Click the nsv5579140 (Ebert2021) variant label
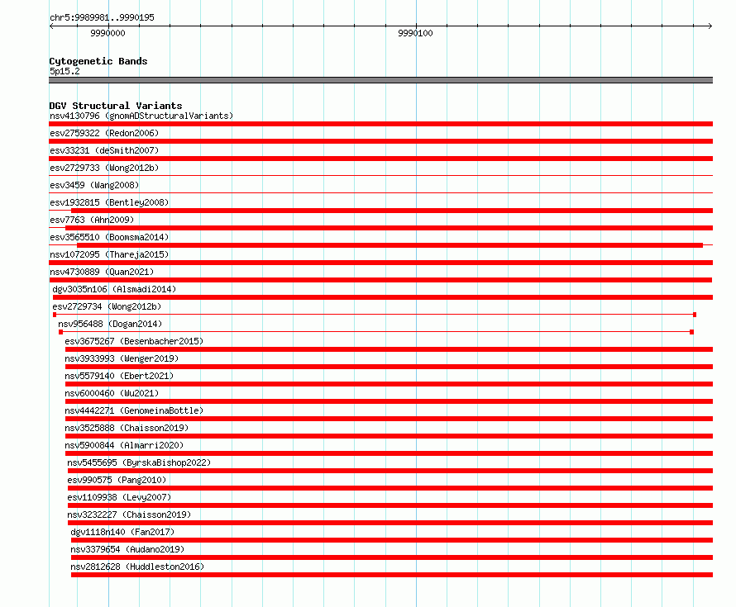This screenshot has height=607, width=736. tap(119, 376)
